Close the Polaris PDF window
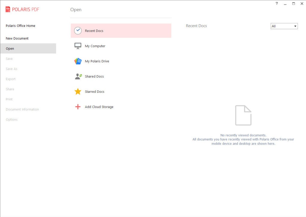 coord(302,4)
